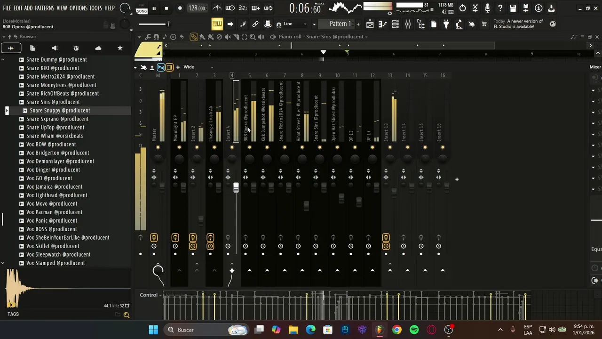Click the scissors audio editor icon
This screenshot has height=339, width=602.
[x=475, y=8]
